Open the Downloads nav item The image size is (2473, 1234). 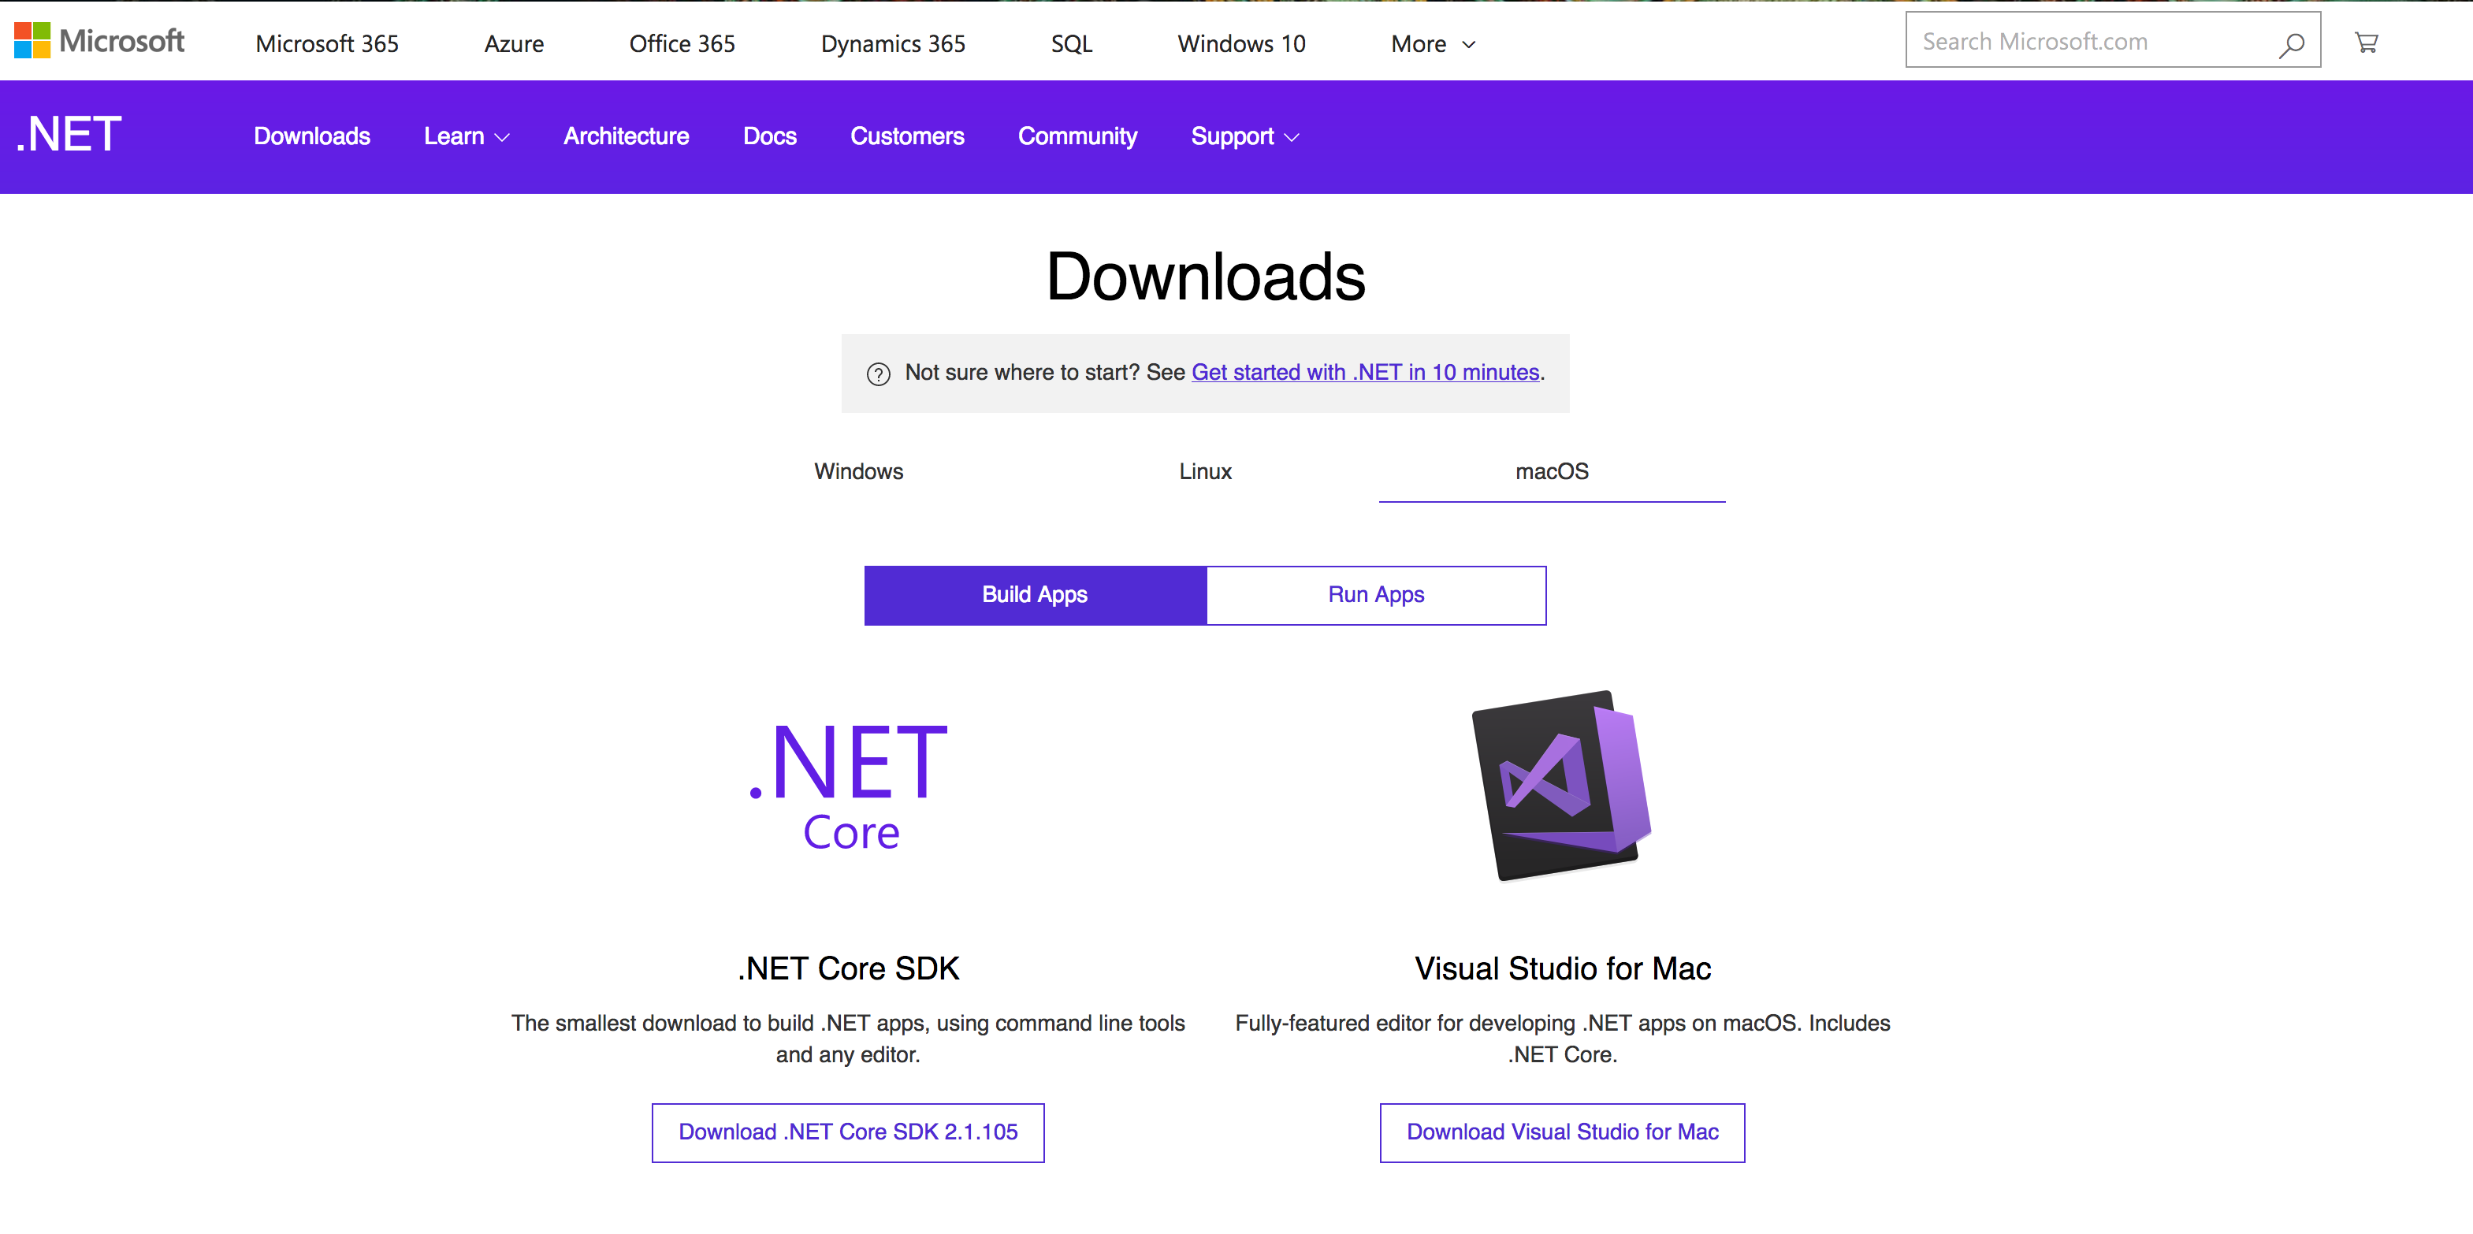point(312,136)
